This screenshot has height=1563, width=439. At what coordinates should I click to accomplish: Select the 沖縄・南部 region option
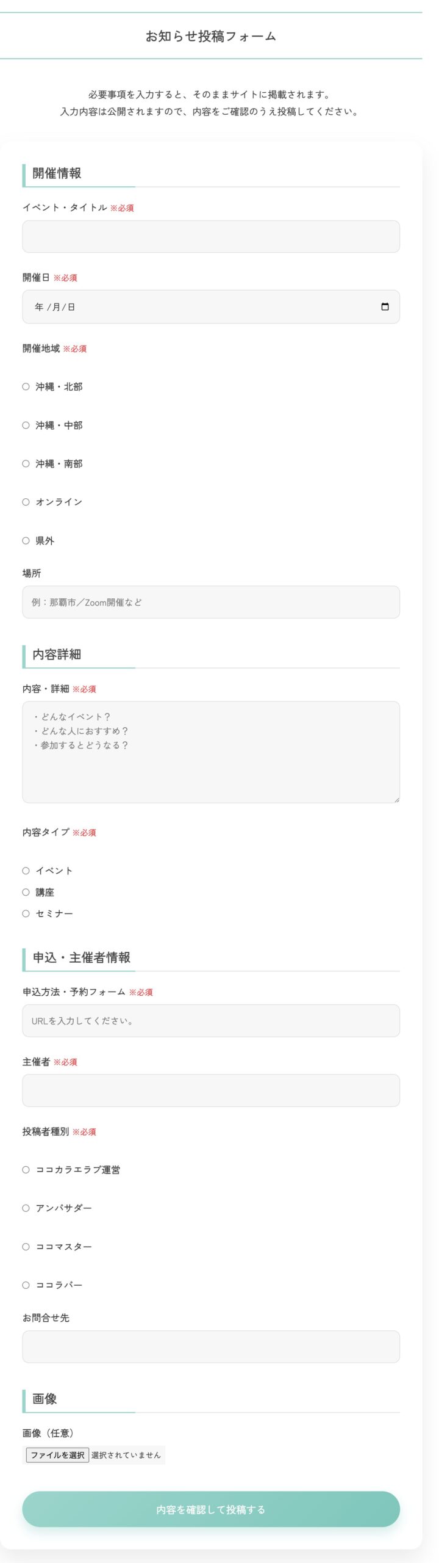[x=24, y=464]
